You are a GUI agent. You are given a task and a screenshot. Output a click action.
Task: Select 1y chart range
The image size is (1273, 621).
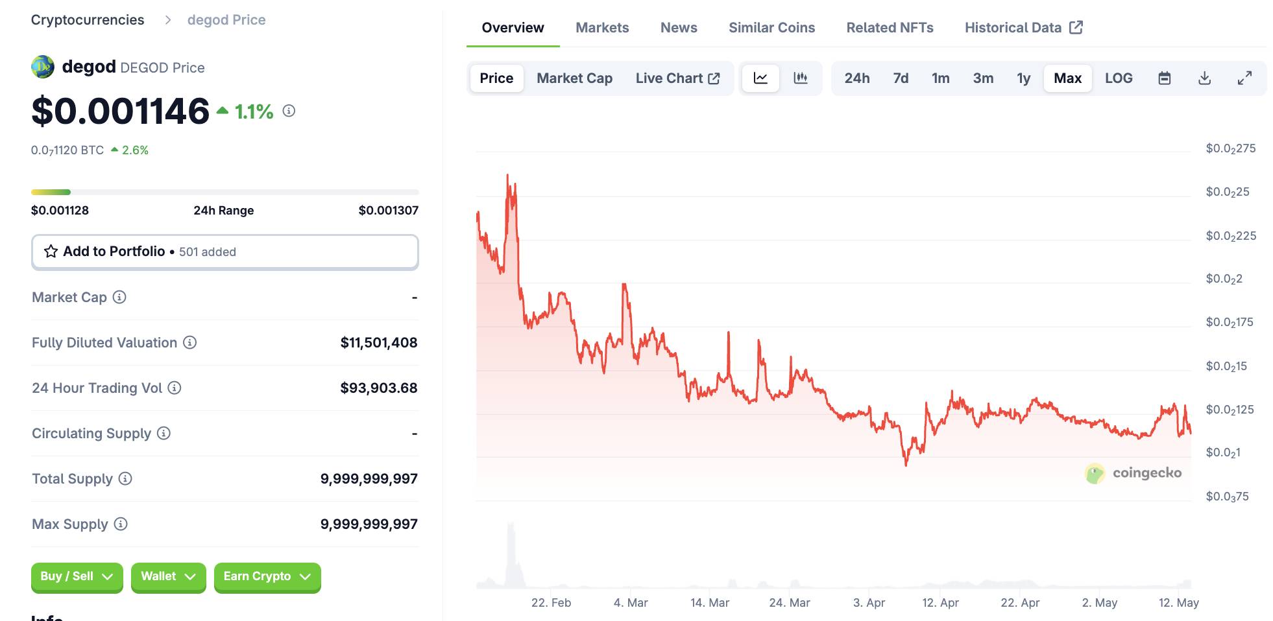coord(1023,78)
